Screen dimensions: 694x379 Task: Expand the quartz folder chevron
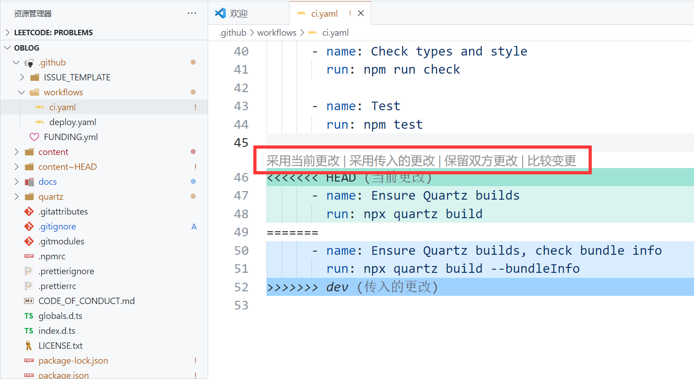tap(16, 197)
